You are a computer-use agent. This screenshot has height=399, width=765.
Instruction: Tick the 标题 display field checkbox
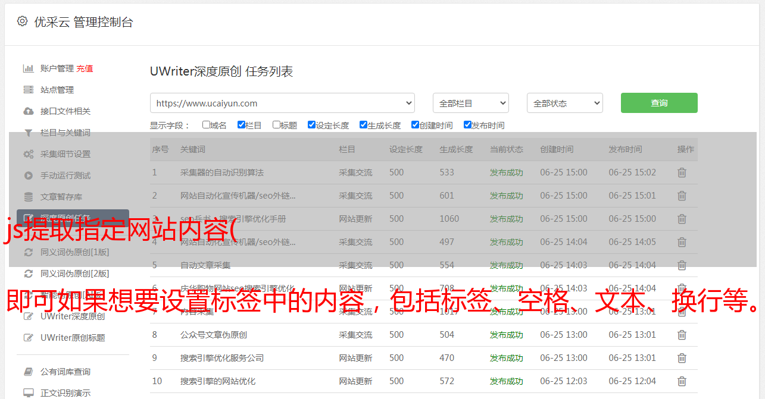coord(276,125)
